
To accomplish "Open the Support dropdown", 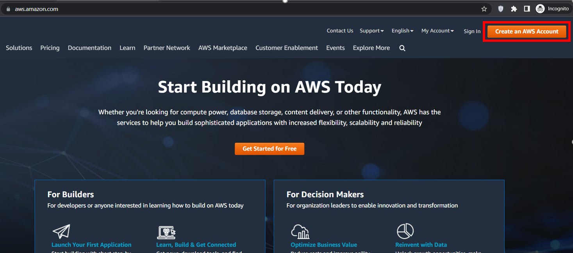I will (x=371, y=31).
